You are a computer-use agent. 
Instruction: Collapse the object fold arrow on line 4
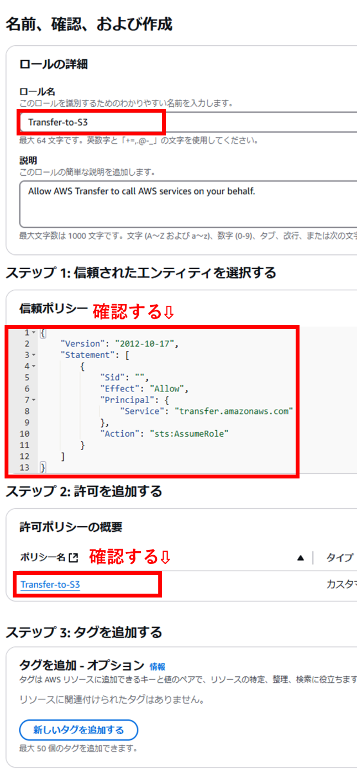(34, 366)
